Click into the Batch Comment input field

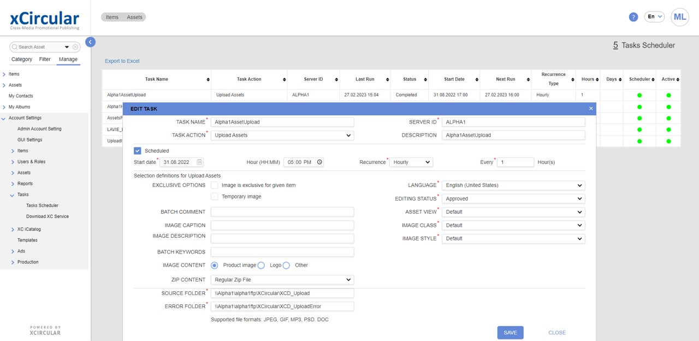282,212
